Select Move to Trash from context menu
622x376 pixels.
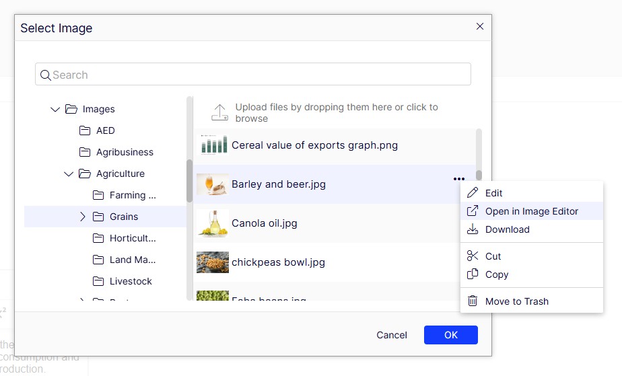516,301
